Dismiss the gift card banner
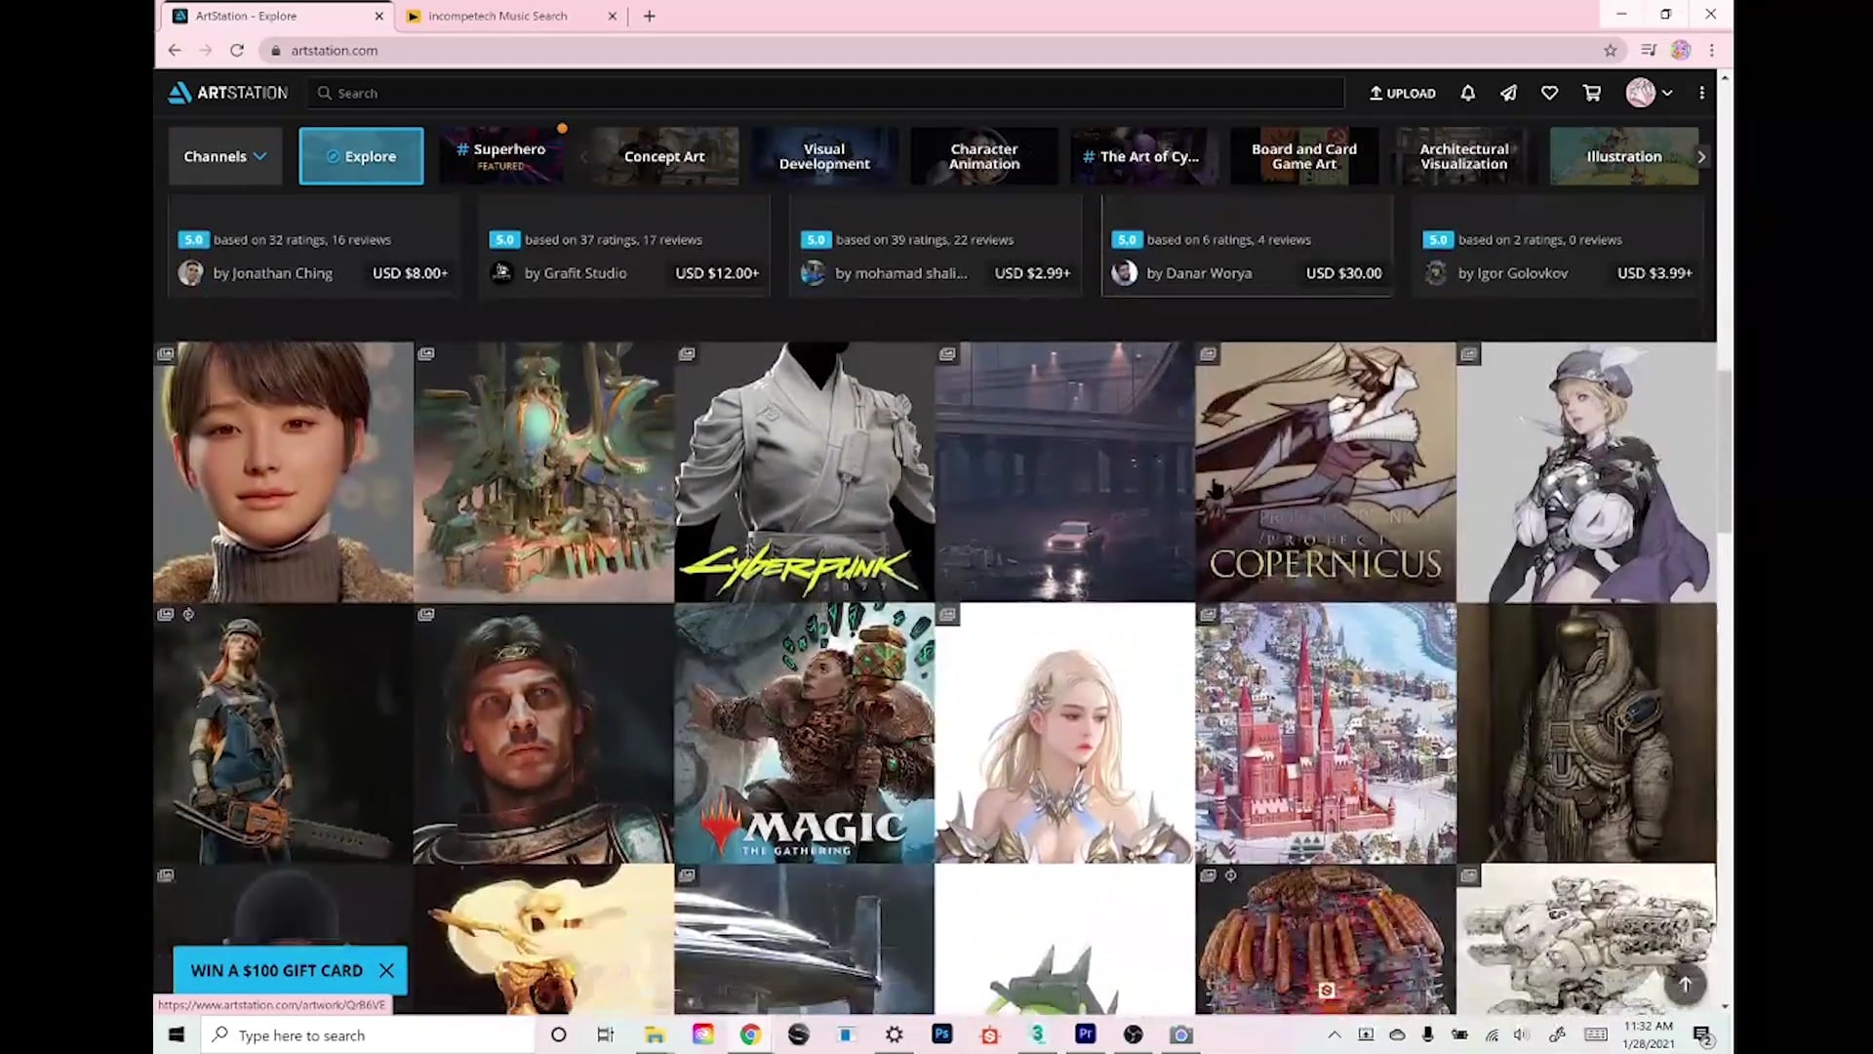The image size is (1873, 1054). click(387, 970)
